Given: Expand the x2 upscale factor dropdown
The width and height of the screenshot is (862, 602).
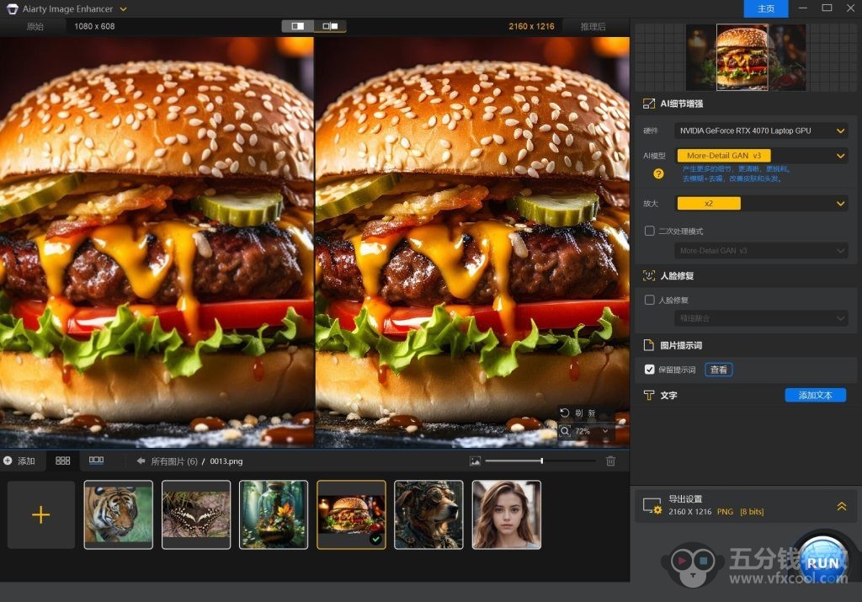Looking at the screenshot, I should coord(761,203).
